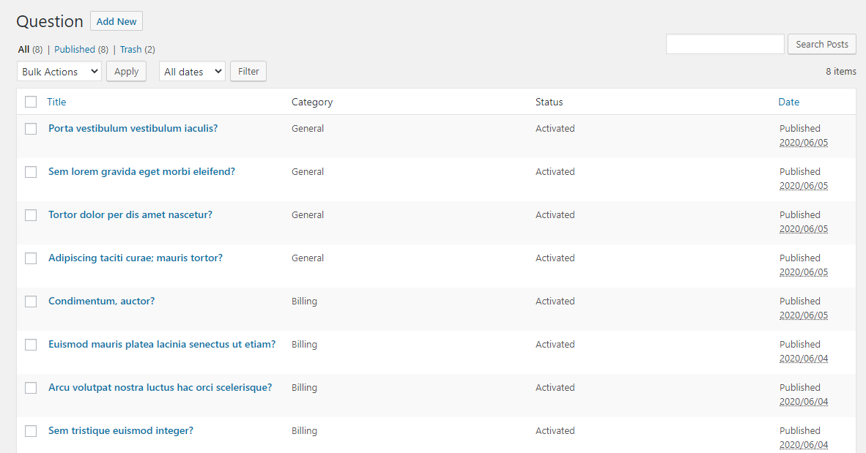Select the All posts view

pos(23,50)
